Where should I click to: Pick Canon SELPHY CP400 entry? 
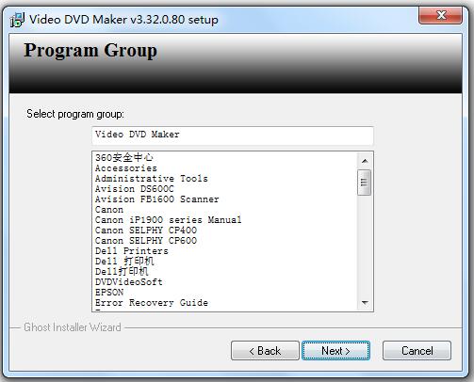[146, 231]
